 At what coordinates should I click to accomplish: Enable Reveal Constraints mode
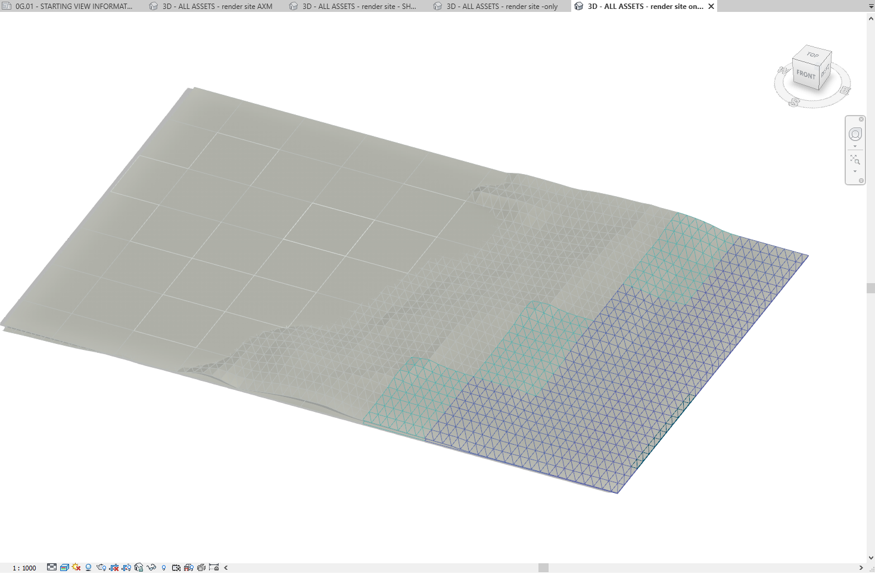[213, 567]
